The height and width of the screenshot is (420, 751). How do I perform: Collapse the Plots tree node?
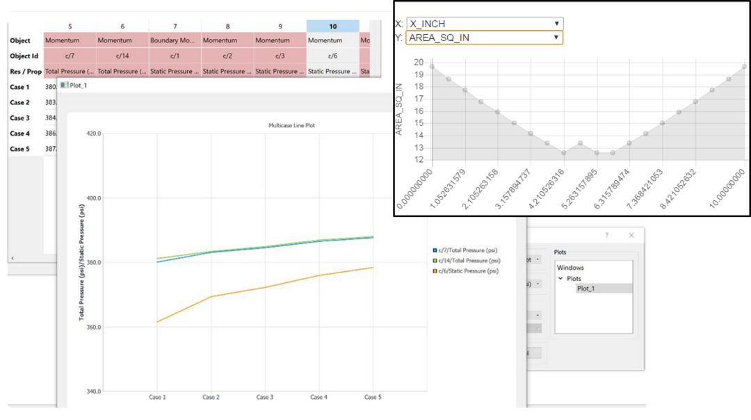coord(560,278)
